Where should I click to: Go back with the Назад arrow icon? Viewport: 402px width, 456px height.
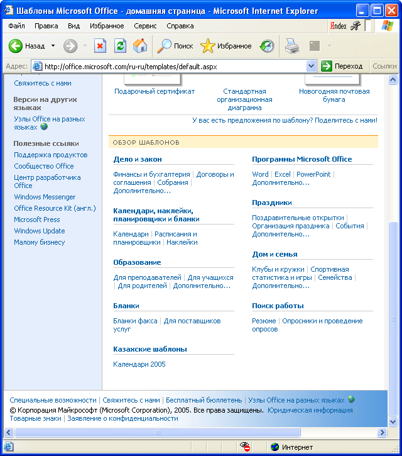pos(16,46)
